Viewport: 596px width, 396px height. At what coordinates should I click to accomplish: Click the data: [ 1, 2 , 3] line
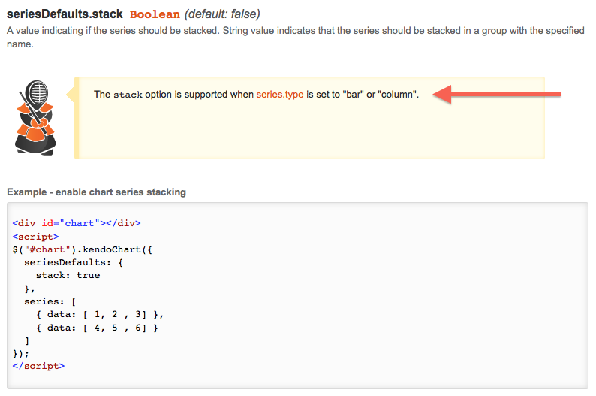pyautogui.click(x=99, y=314)
